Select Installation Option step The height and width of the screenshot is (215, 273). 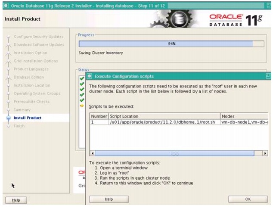click(x=31, y=53)
